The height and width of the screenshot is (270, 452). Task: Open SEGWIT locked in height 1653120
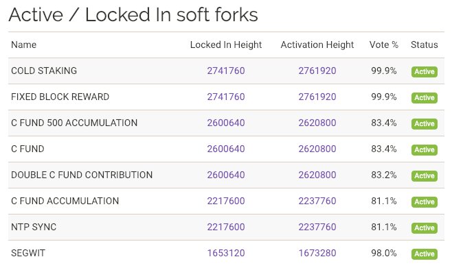(226, 253)
